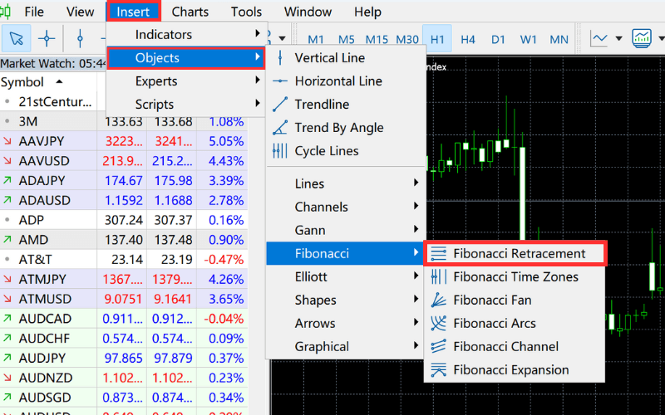The image size is (665, 415).
Task: Choose Fibonacci Expansion option
Action: [x=510, y=370]
